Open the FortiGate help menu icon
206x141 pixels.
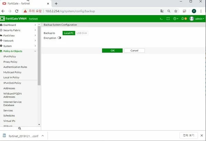[175, 19]
